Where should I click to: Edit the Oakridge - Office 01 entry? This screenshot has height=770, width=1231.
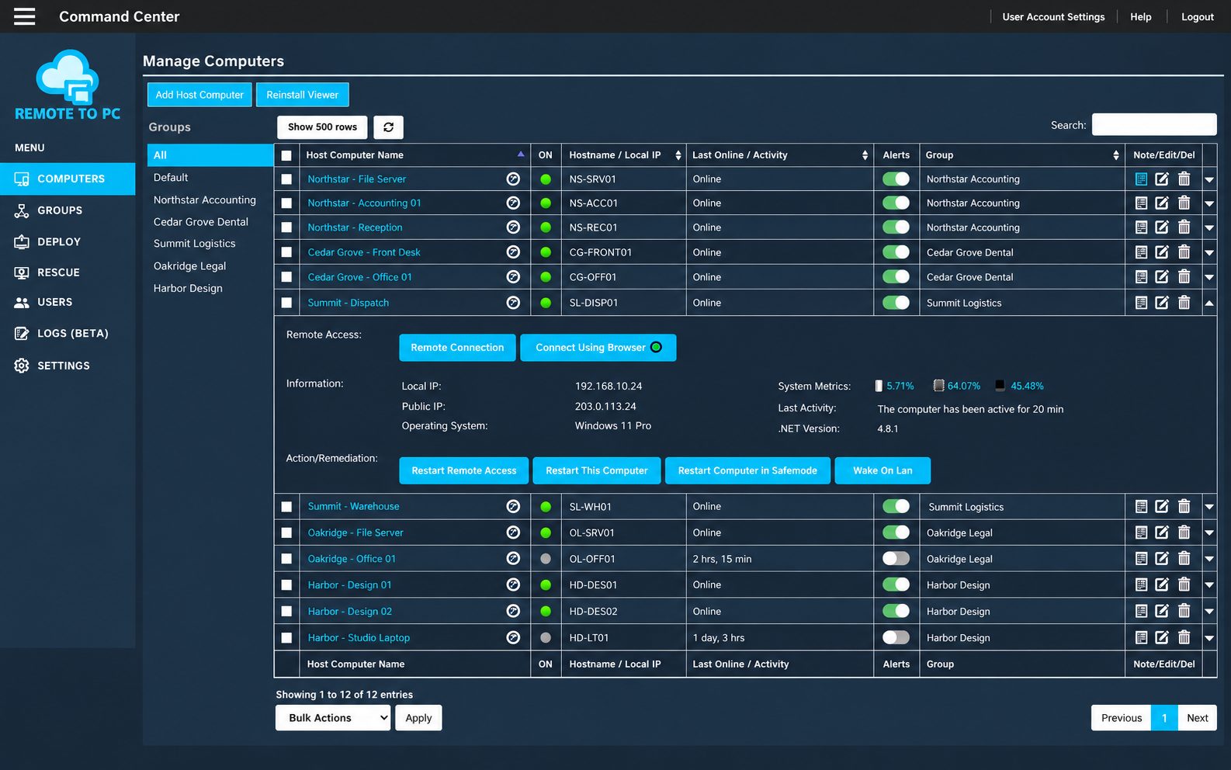[x=1162, y=559]
